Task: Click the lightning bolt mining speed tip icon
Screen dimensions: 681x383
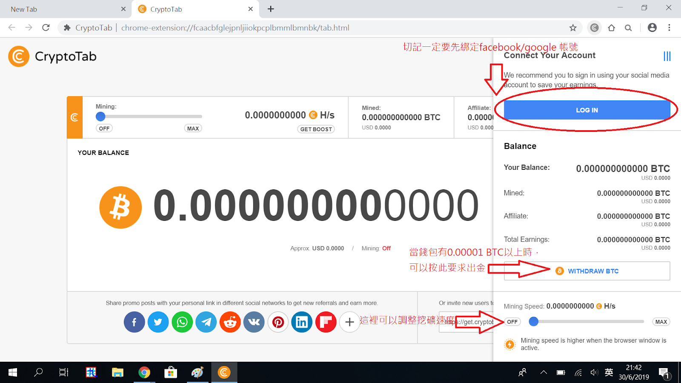Action: (509, 344)
